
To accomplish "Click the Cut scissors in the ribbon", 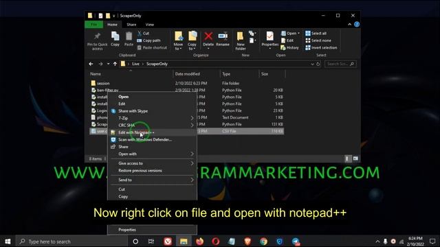I will click(x=140, y=34).
